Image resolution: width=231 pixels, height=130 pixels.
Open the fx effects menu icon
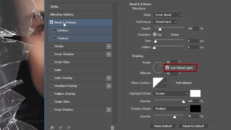[x=52, y=127]
